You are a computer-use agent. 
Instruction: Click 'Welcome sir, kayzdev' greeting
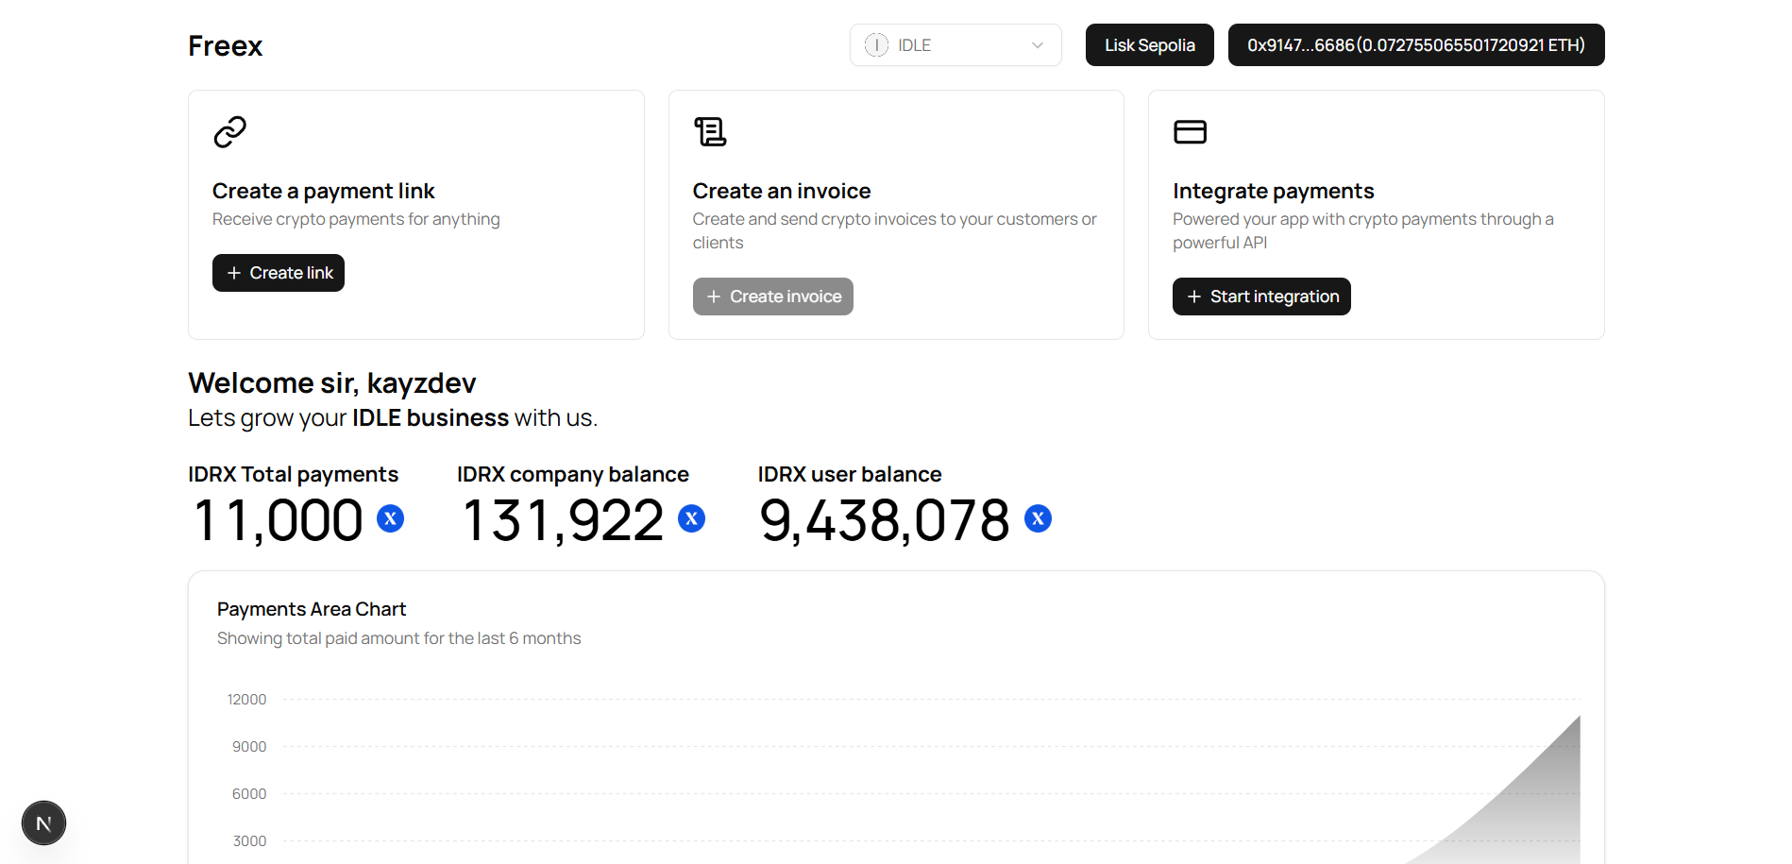331,383
